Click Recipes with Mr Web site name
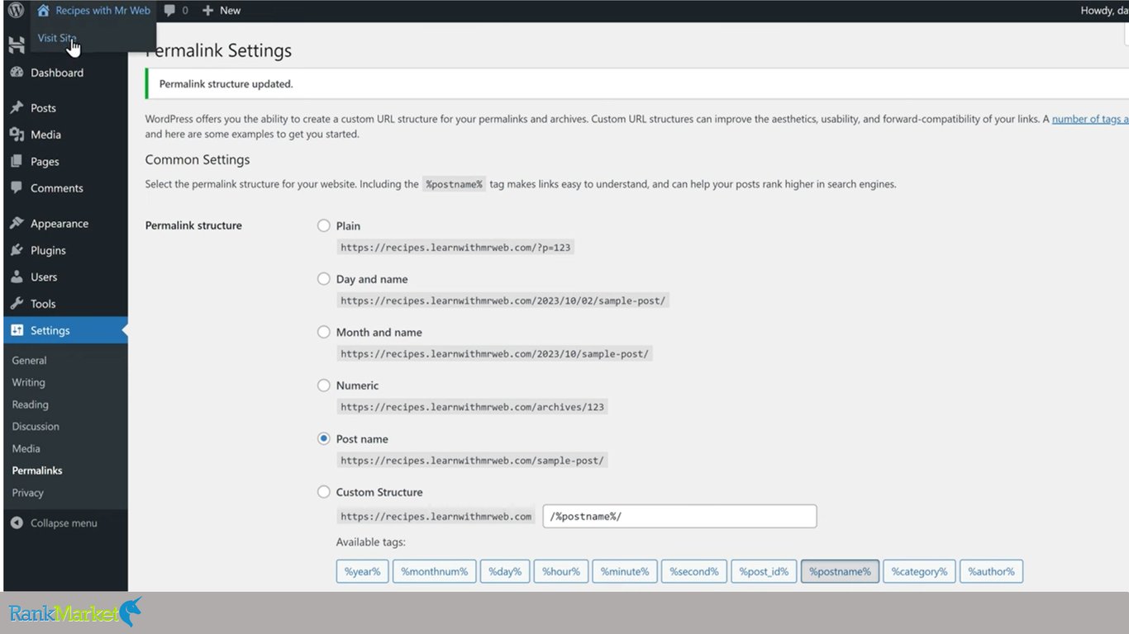The height and width of the screenshot is (634, 1129). click(x=102, y=11)
